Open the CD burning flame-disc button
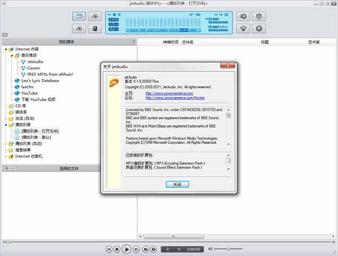Viewport: 338px width, 256px height. (259, 16)
